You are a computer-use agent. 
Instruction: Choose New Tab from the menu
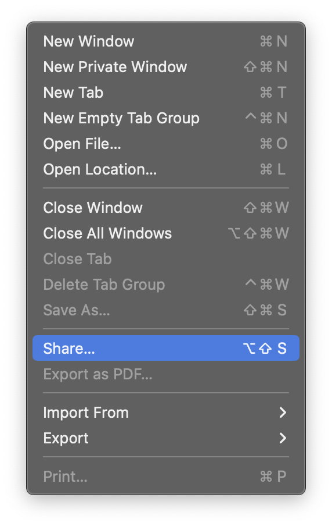click(165, 93)
